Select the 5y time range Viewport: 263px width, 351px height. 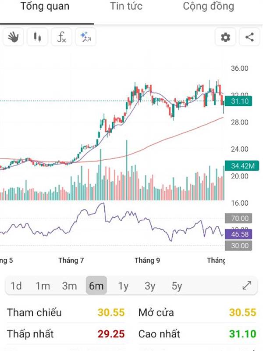tap(177, 286)
